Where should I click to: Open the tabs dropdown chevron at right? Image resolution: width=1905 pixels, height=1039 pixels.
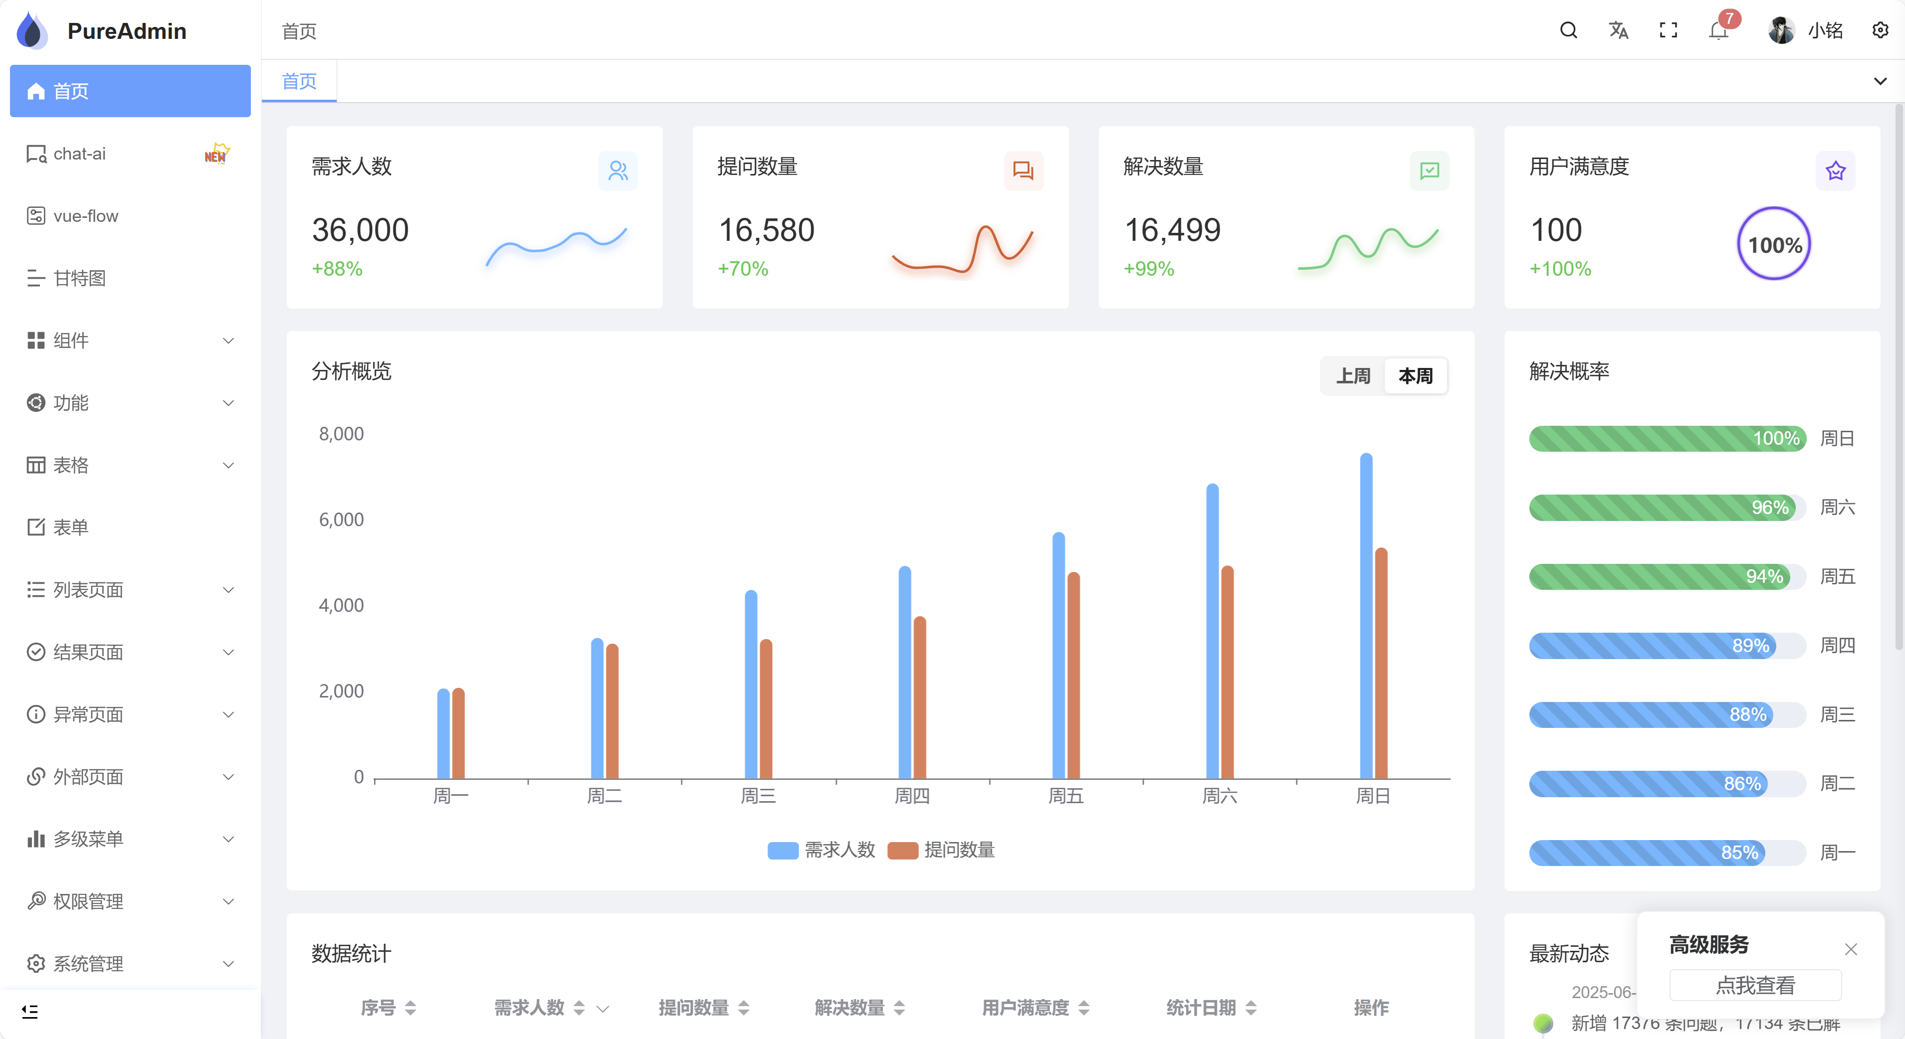coord(1880,81)
